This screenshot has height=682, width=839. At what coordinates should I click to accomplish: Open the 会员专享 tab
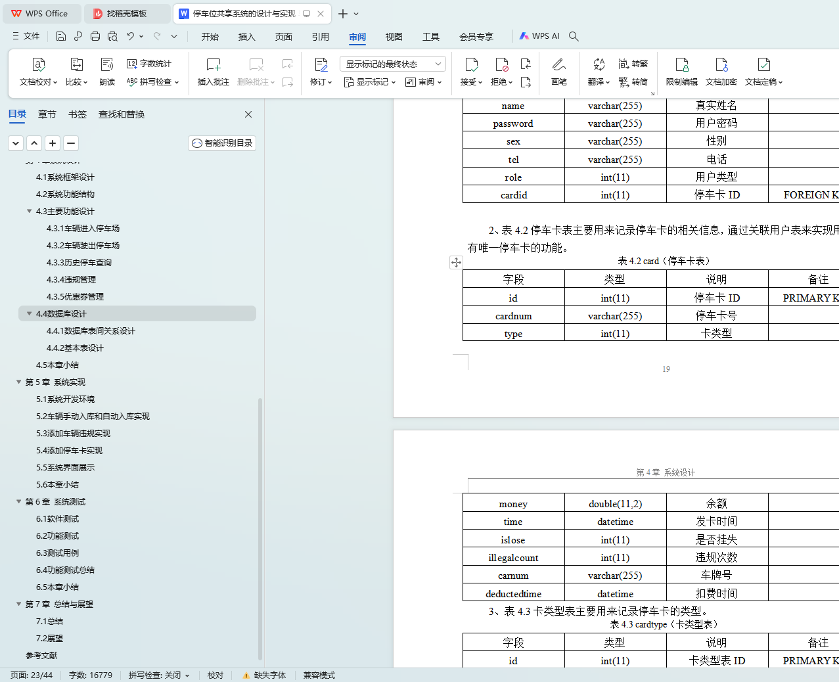coord(476,37)
